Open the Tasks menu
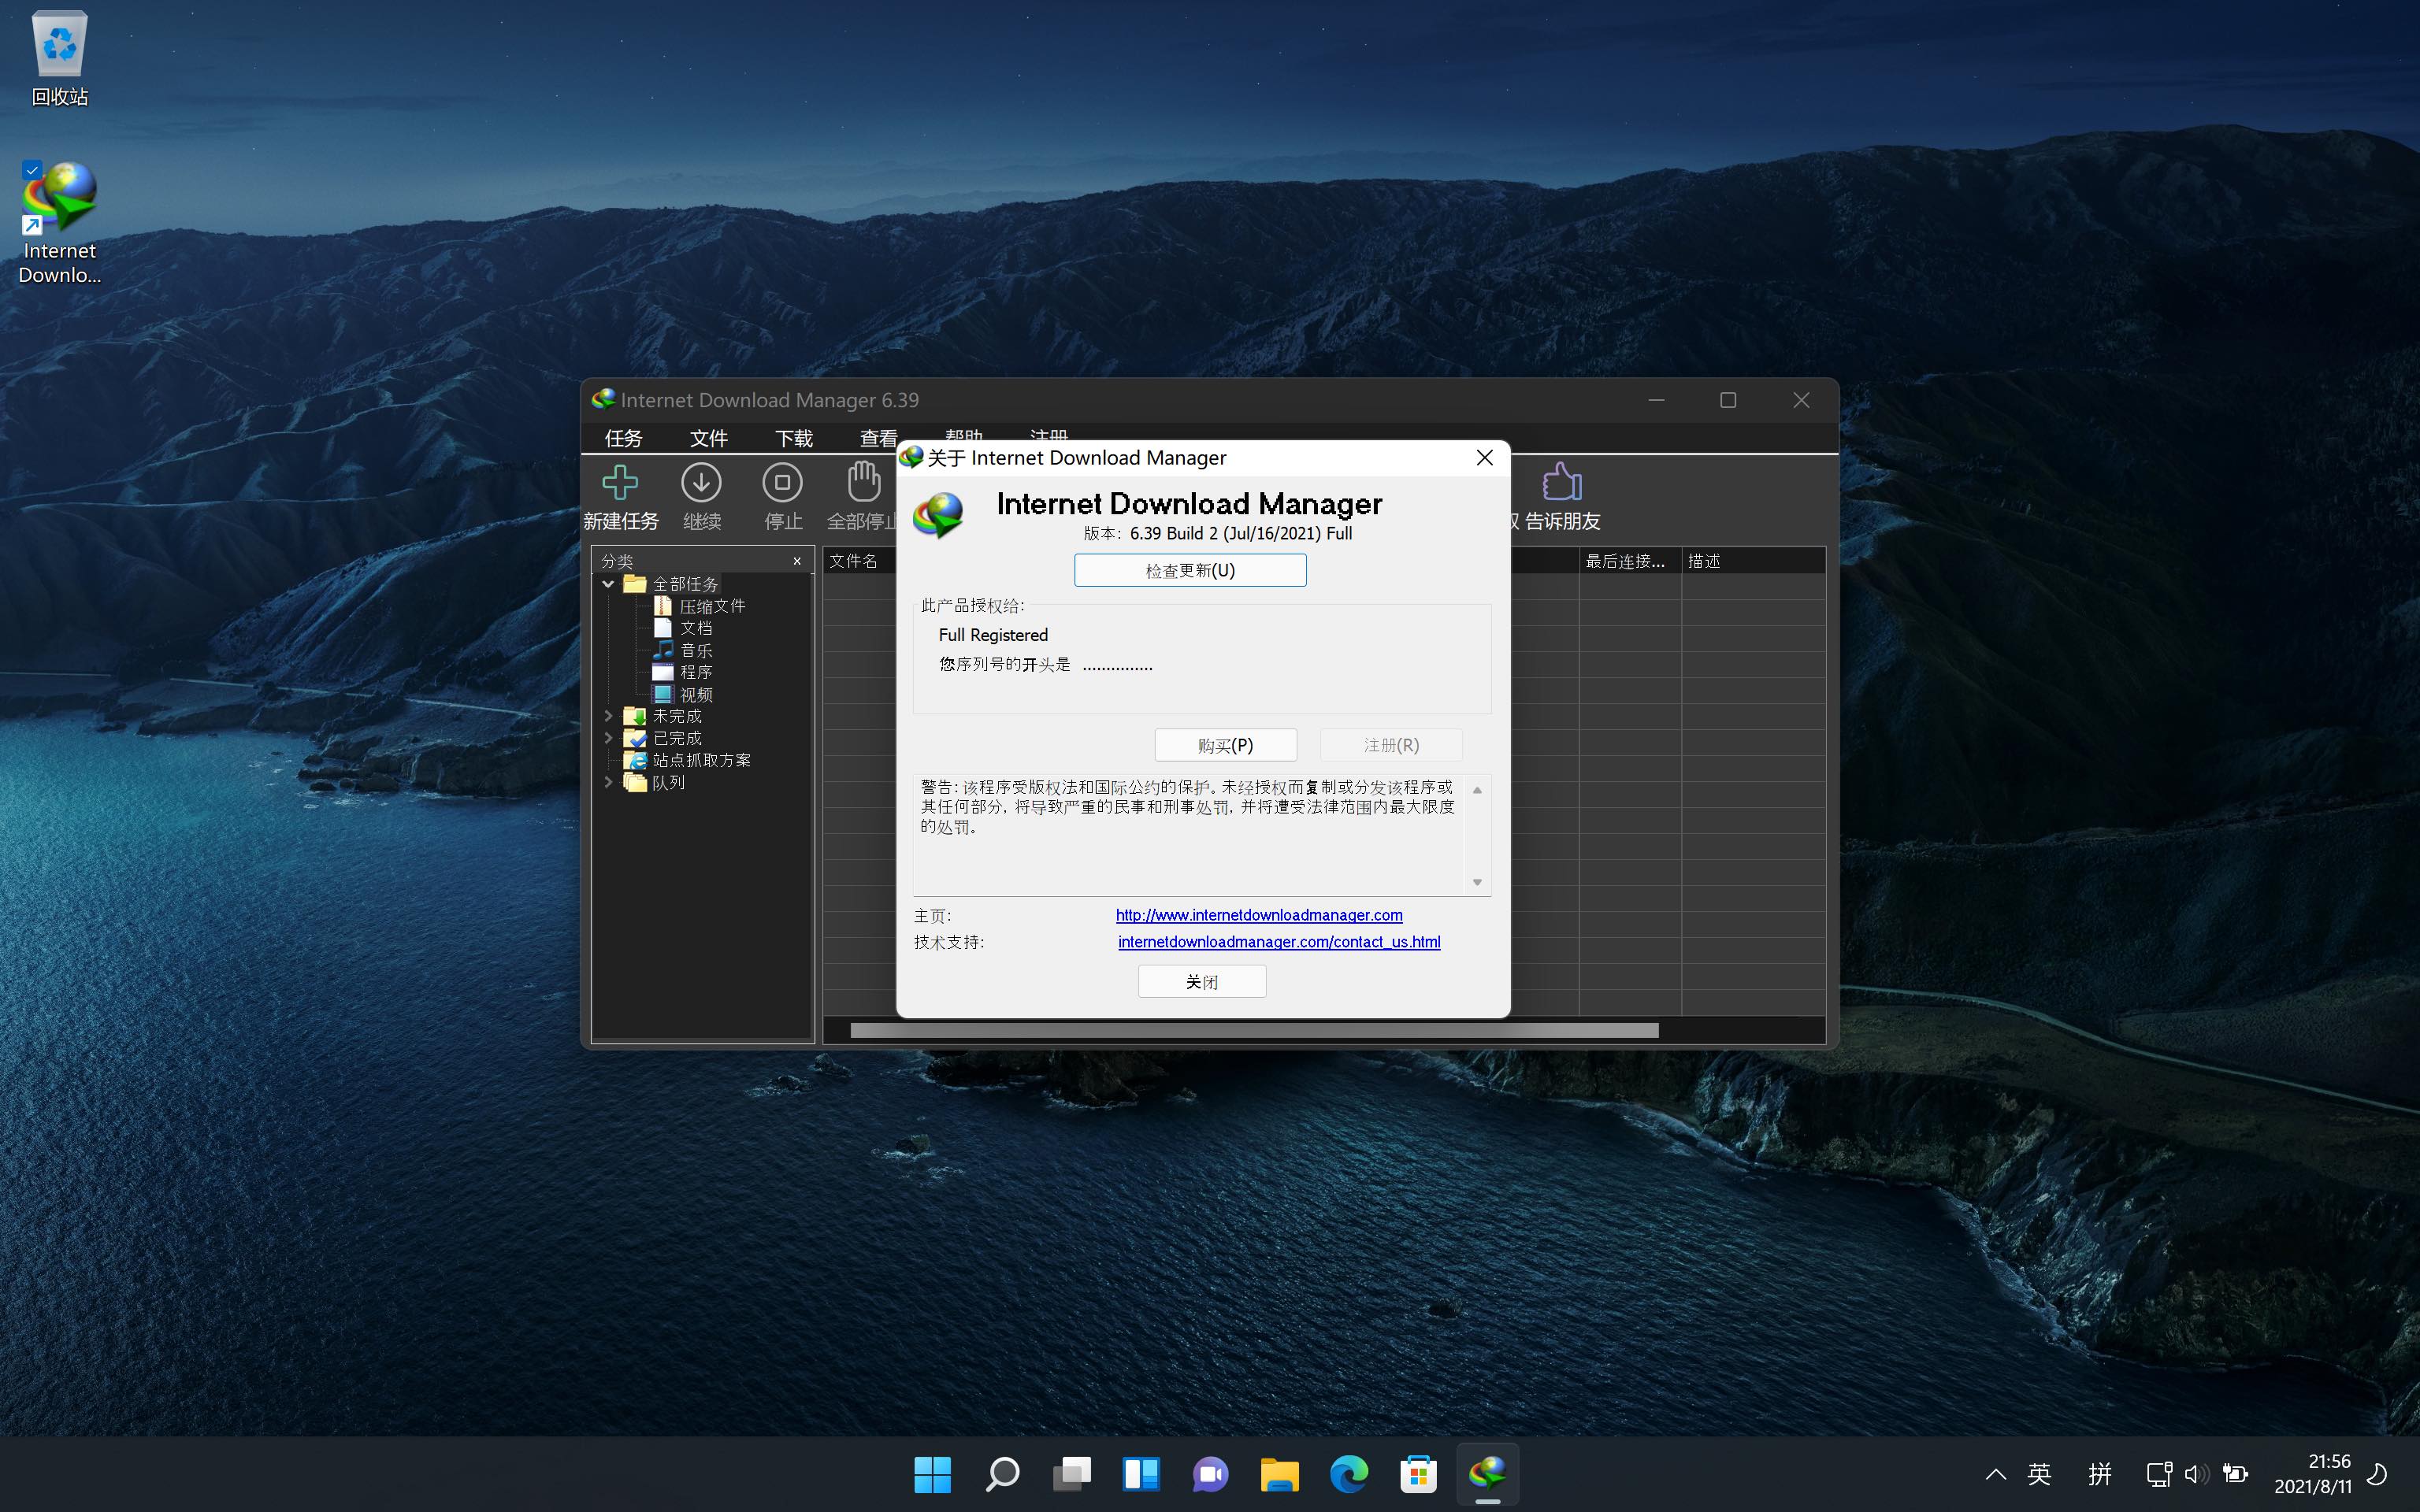Image resolution: width=2420 pixels, height=1512 pixels. (x=623, y=438)
